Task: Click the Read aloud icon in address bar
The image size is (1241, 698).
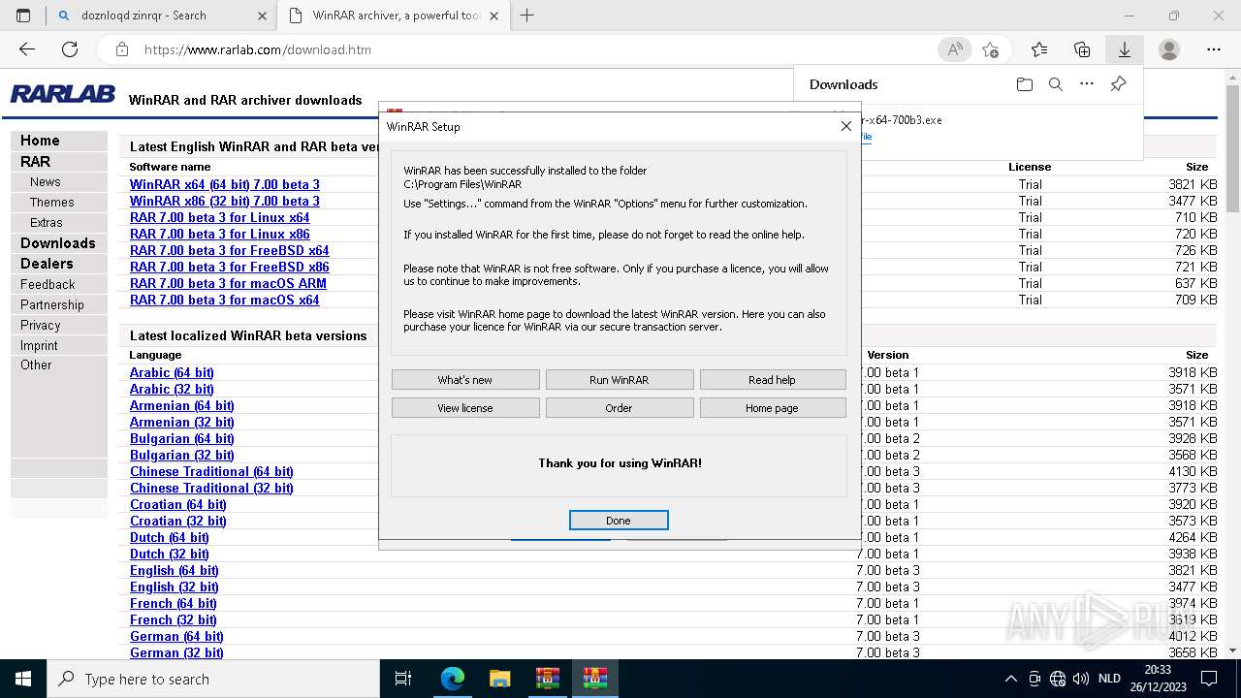Action: pos(955,49)
